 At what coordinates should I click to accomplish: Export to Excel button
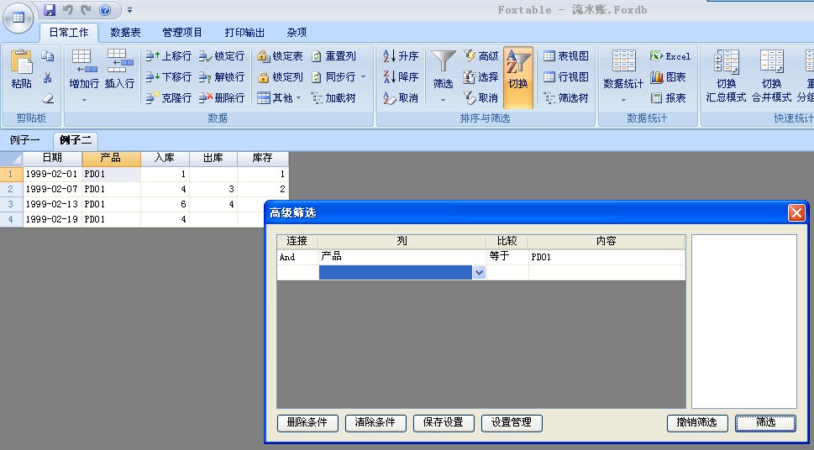click(670, 56)
